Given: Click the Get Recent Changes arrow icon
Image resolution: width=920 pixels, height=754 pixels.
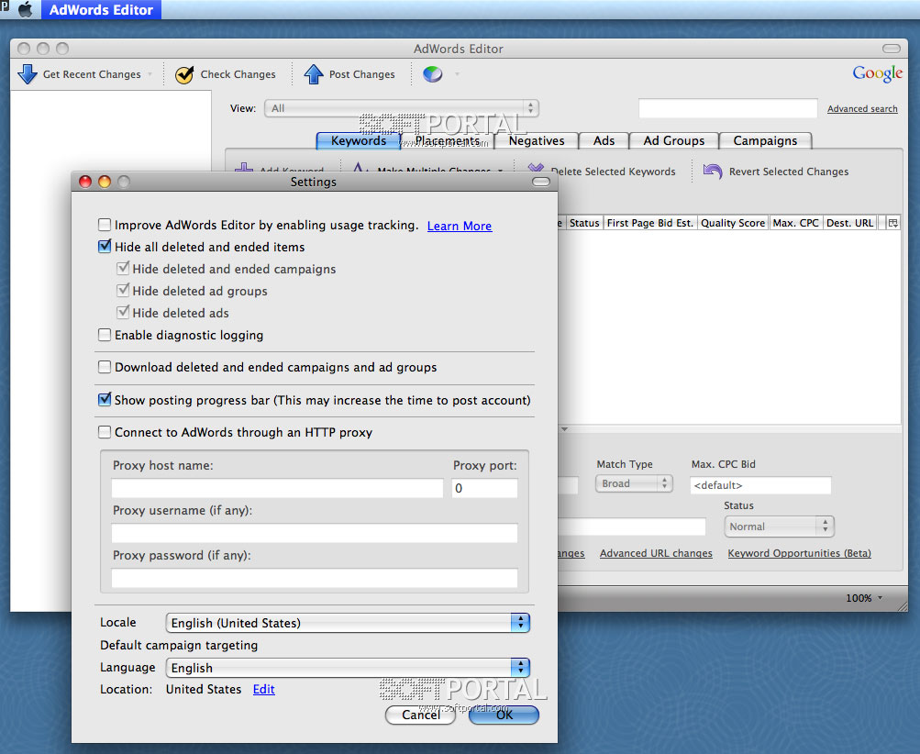Looking at the screenshot, I should [x=28, y=74].
